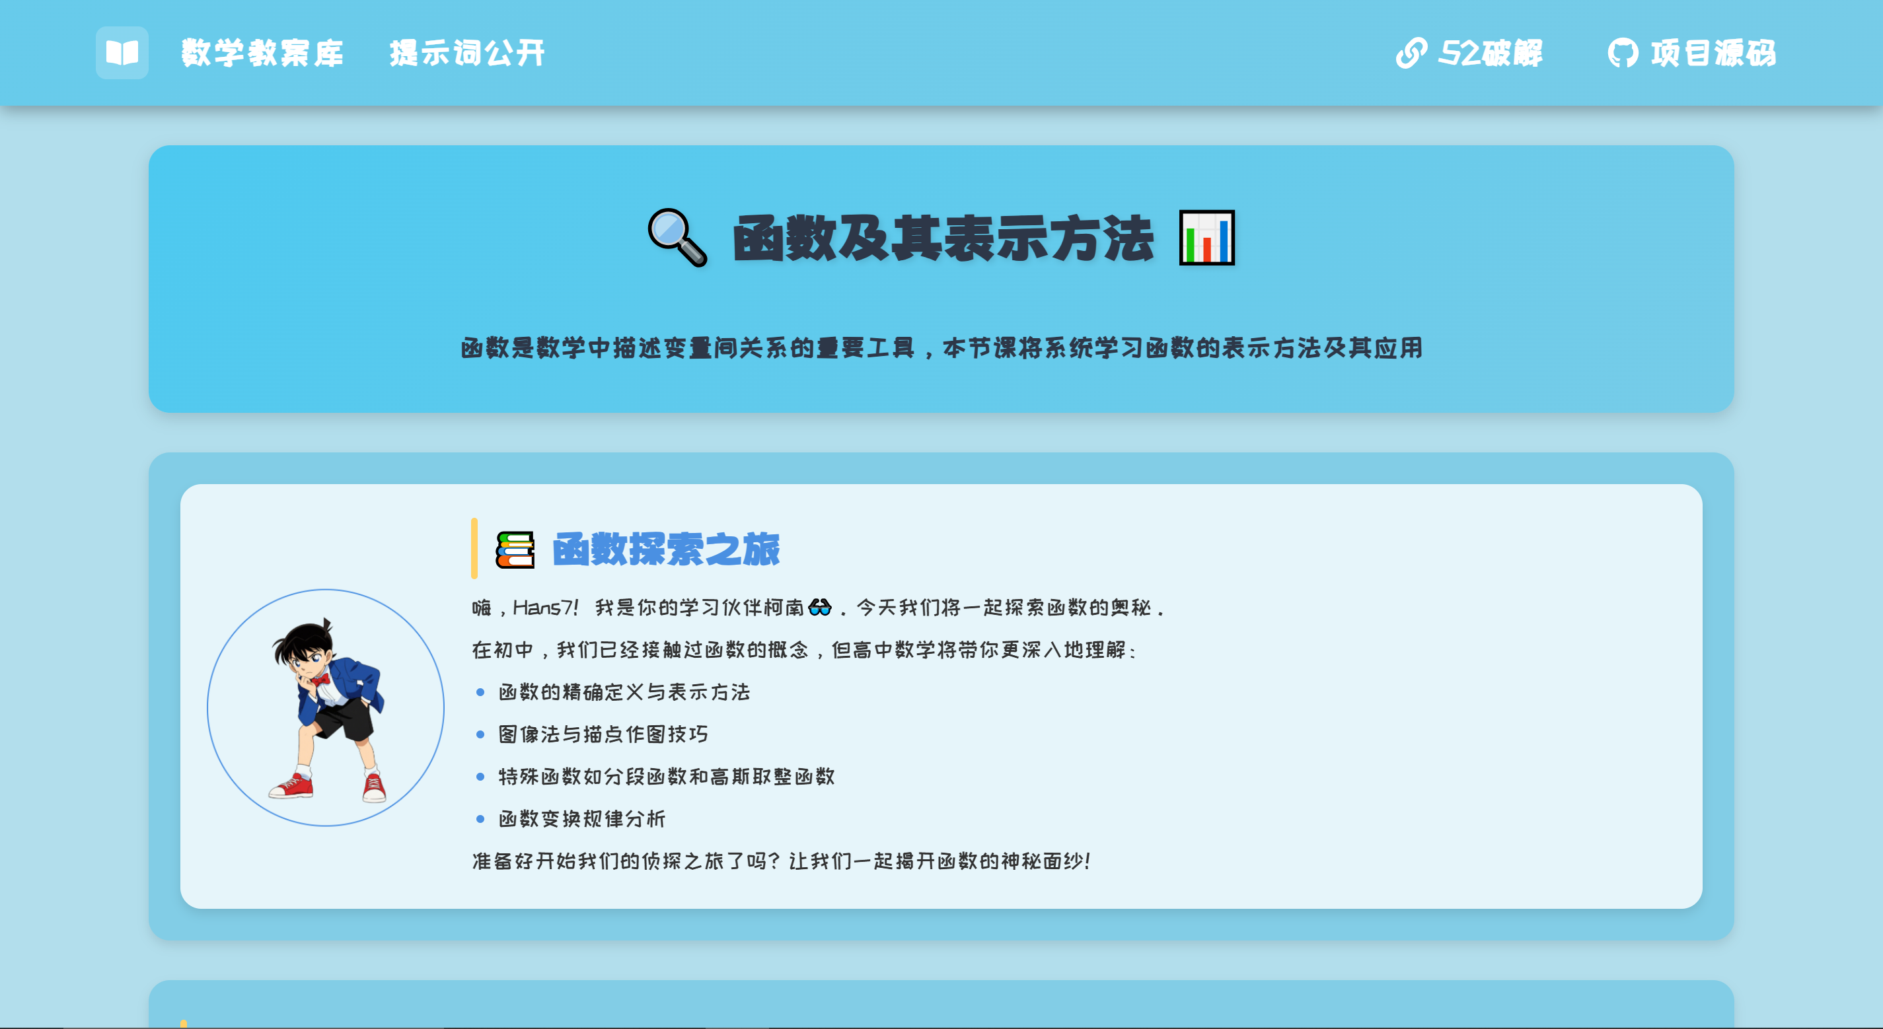The width and height of the screenshot is (1883, 1029).
Task: Click bullet 特殊函数如分段函数和高斯取整函数
Action: coord(667,777)
